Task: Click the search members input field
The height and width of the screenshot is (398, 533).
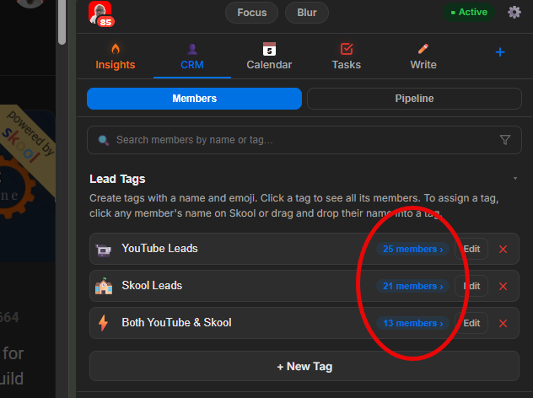Action: click(x=304, y=140)
